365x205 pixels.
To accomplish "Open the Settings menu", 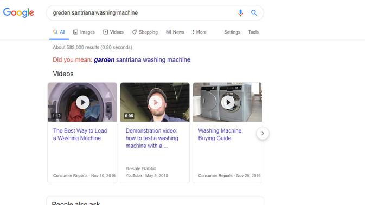I will click(232, 32).
